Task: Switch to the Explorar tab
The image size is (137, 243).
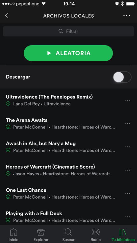Action: pyautogui.click(x=41, y=234)
